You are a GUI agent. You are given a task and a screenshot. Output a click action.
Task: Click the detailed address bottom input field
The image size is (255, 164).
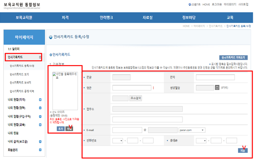[147, 120]
